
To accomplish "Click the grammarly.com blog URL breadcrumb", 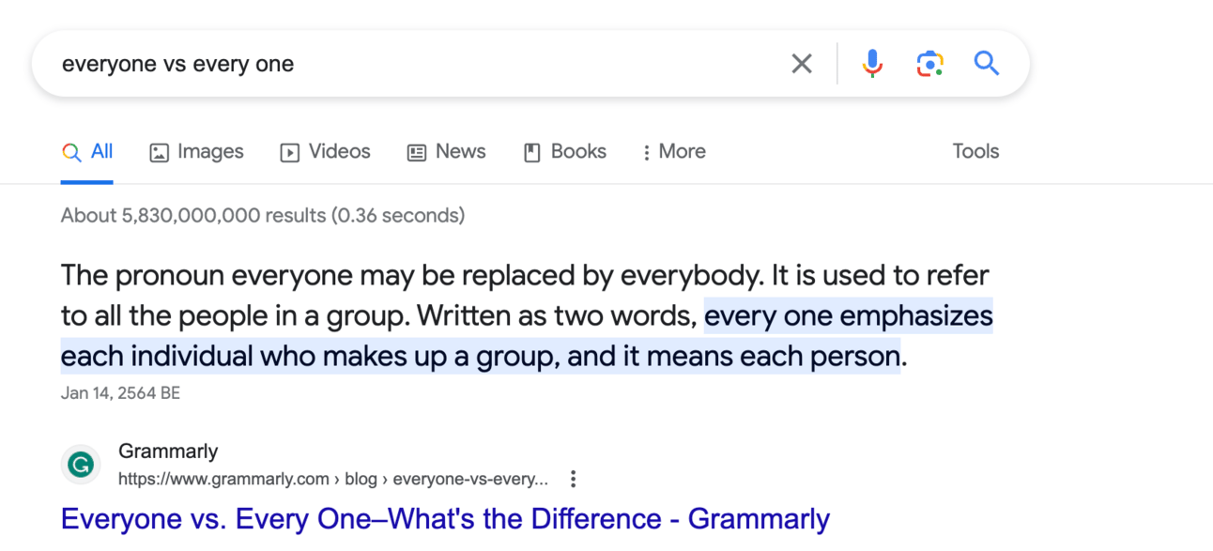I will (x=333, y=480).
